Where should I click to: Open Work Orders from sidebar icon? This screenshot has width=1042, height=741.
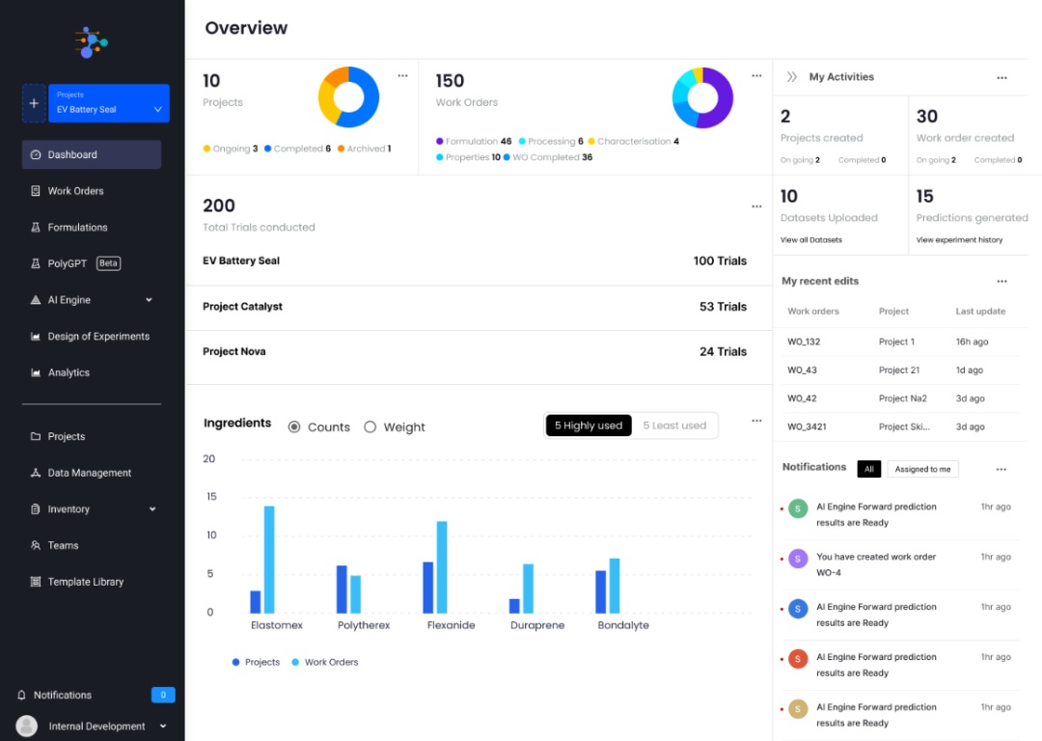point(36,191)
